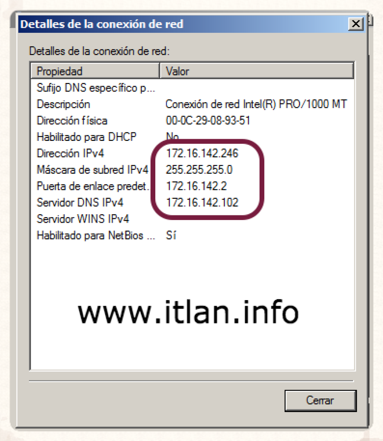The height and width of the screenshot is (441, 383).
Task: Click the DNS server value 172.16.142.102
Action: [x=202, y=202]
